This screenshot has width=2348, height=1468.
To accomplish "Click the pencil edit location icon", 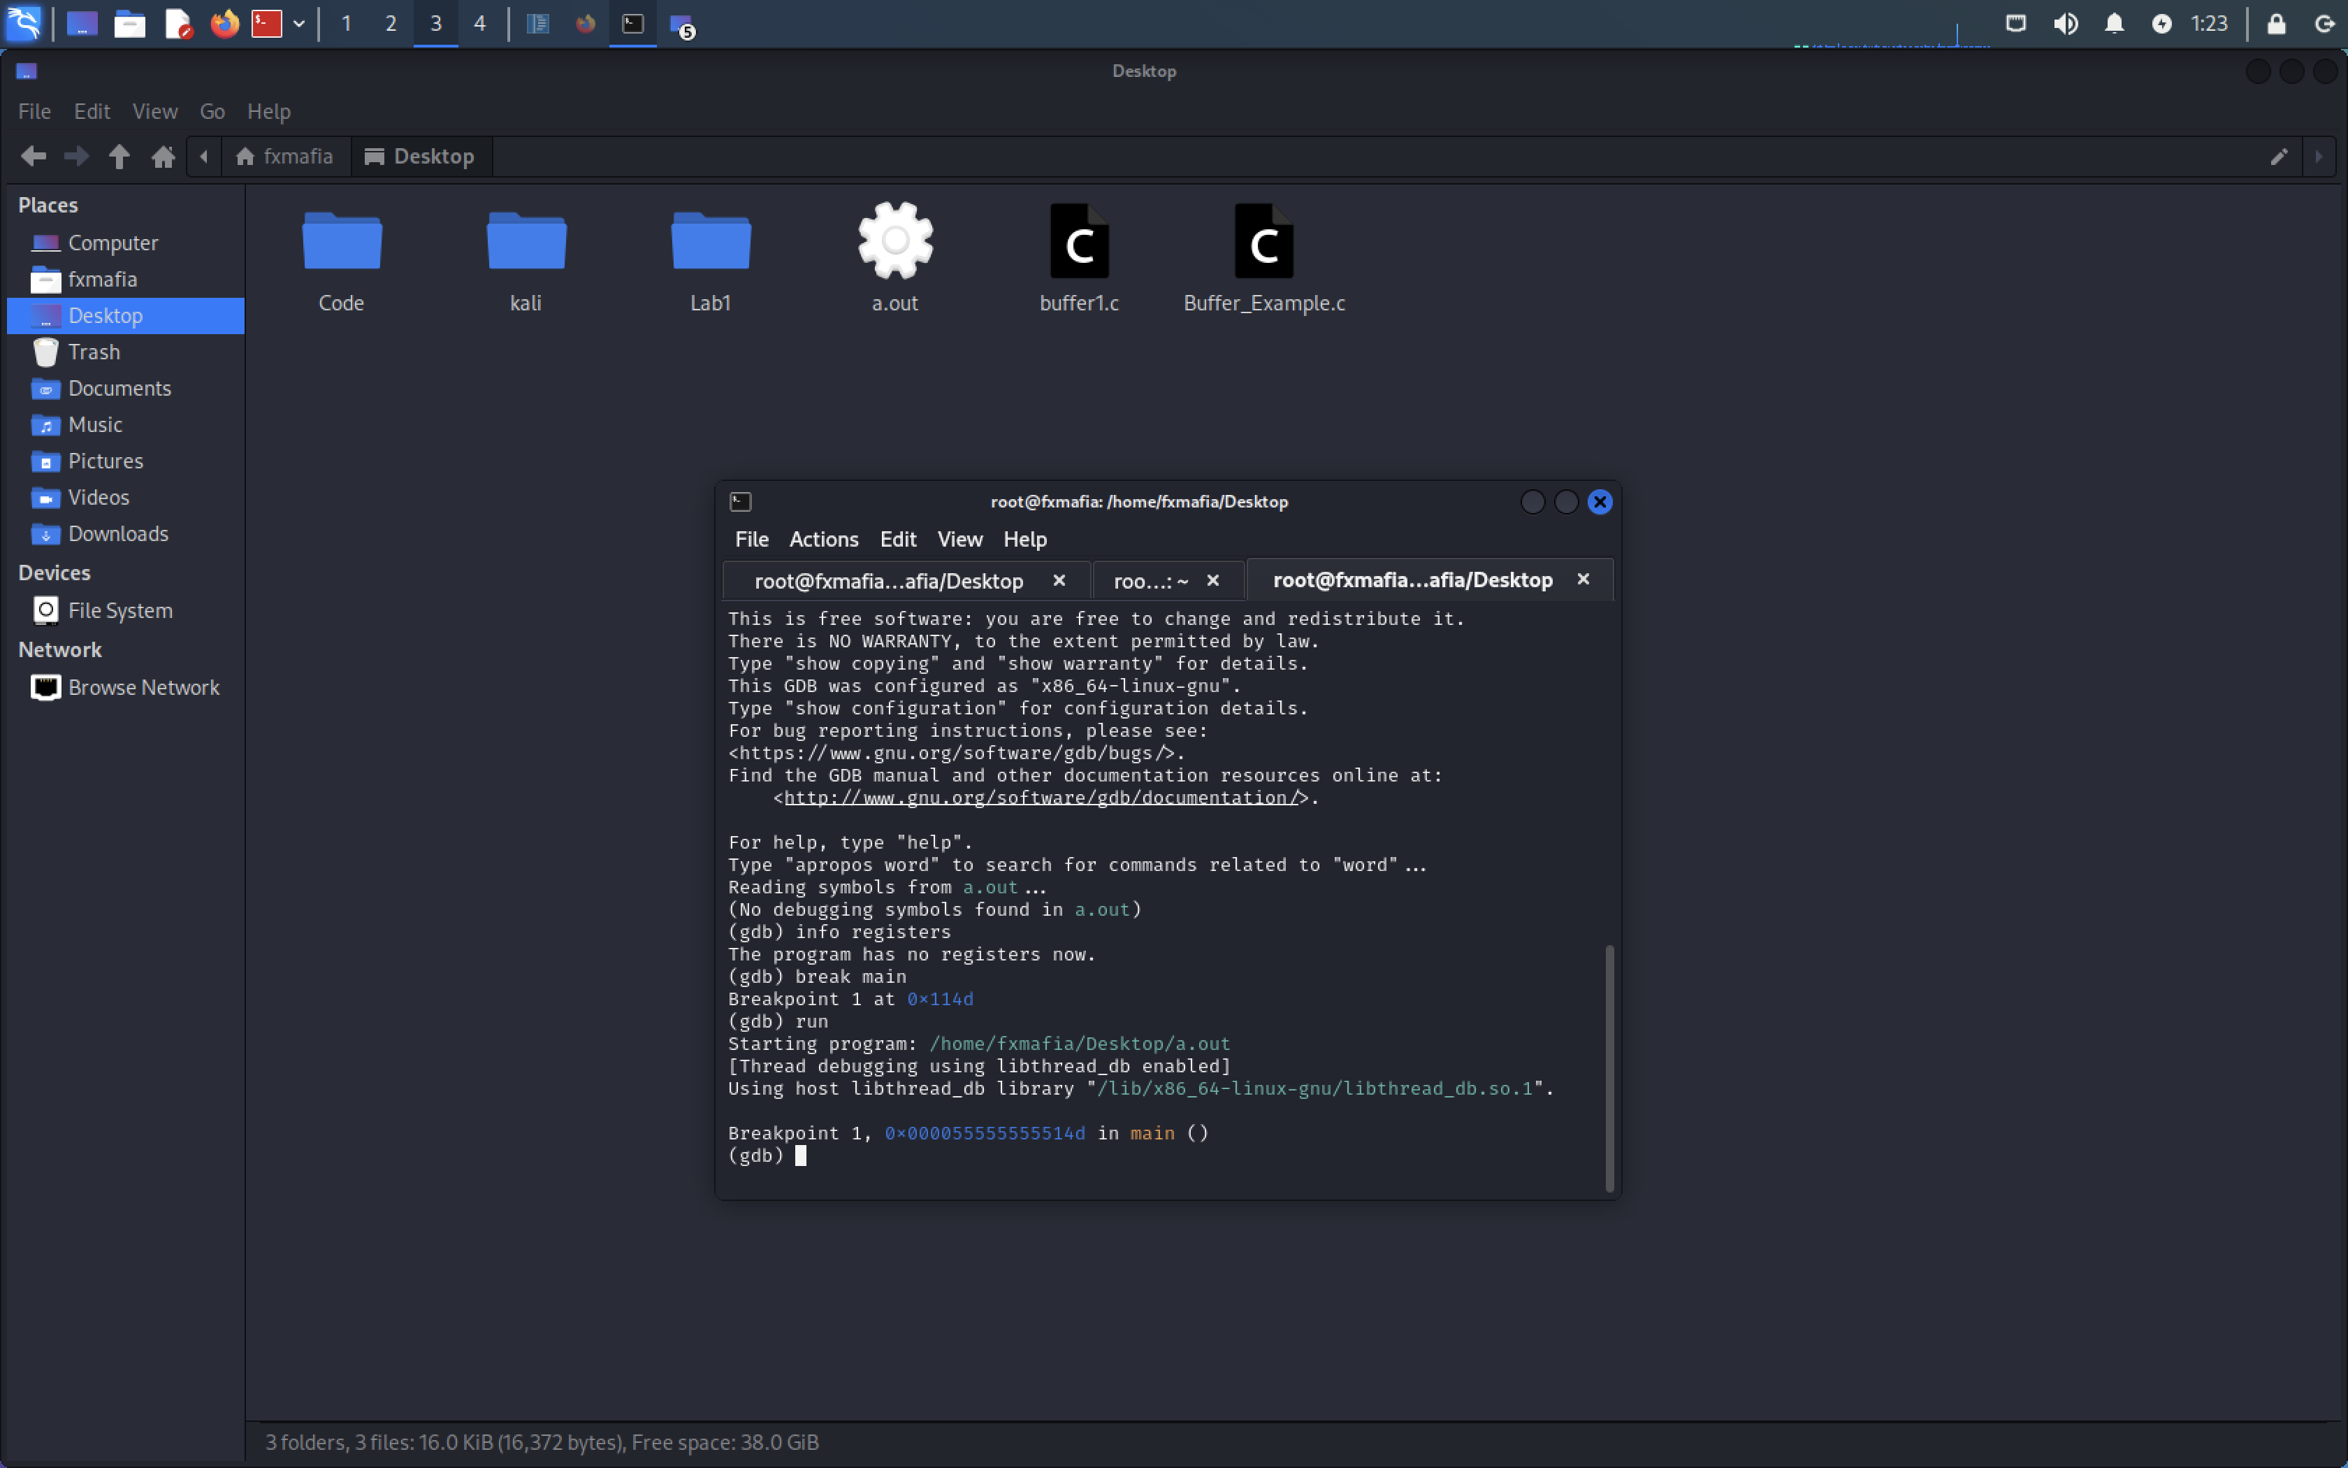I will point(2278,157).
